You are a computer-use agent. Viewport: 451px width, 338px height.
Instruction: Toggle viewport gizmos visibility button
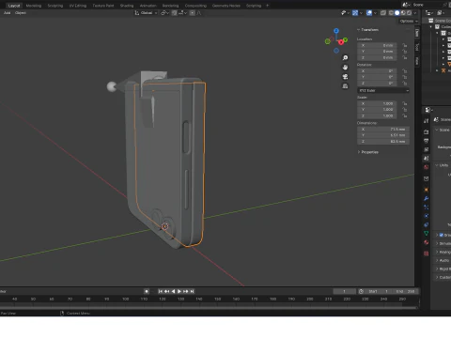click(x=355, y=13)
